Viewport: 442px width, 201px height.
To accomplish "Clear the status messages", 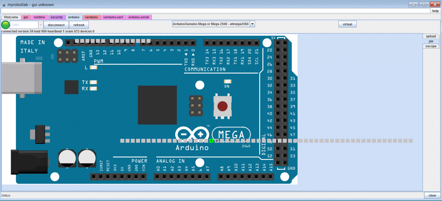I will [432, 195].
